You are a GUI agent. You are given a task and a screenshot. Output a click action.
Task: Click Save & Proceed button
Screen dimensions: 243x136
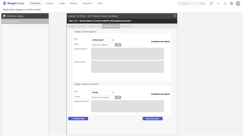click(x=152, y=119)
